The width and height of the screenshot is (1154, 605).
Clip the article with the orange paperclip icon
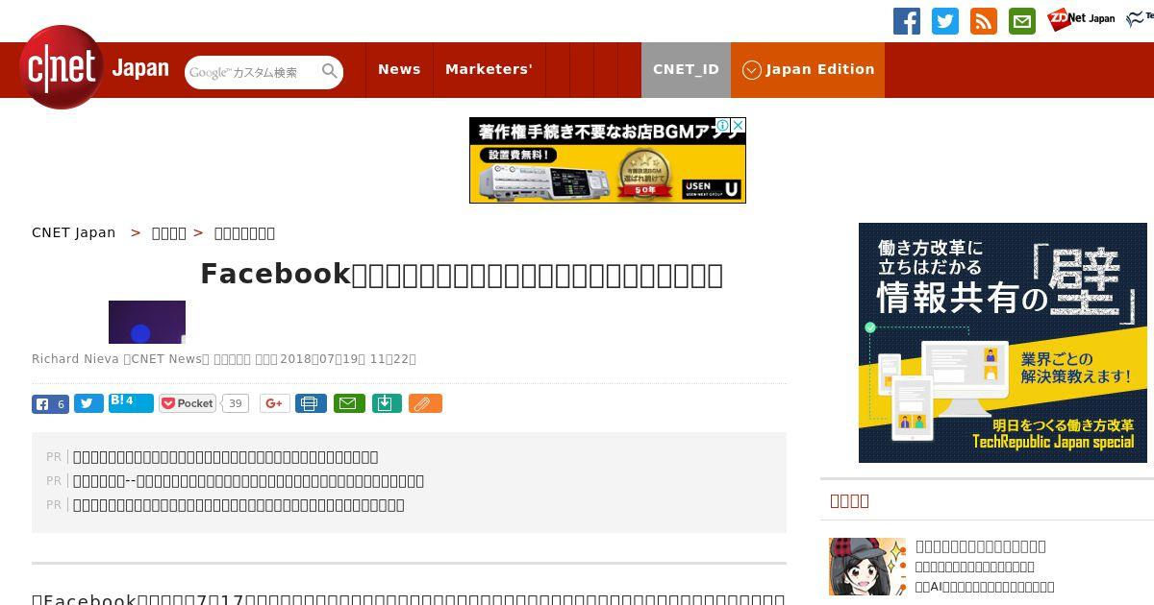[x=425, y=403]
